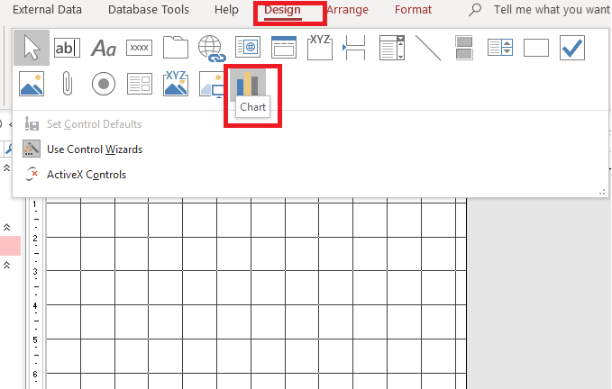Insert an Option Group control
Viewport: 612px width, 389px height.
coord(320,48)
